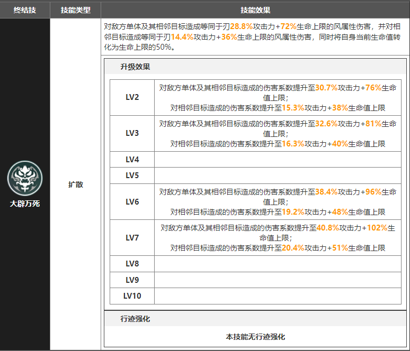Image resolution: width=410 pixels, height=351 pixels.
Task: Select the LV6 row label
Action: [132, 201]
